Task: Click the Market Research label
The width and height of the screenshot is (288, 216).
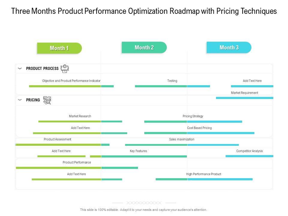Action: click(80, 116)
